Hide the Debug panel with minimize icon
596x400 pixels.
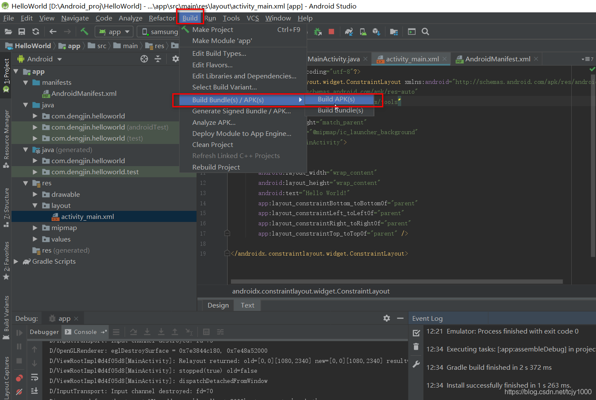[400, 318]
